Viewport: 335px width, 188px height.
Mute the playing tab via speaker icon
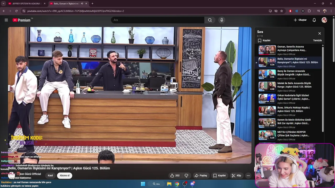(x=82, y=4)
